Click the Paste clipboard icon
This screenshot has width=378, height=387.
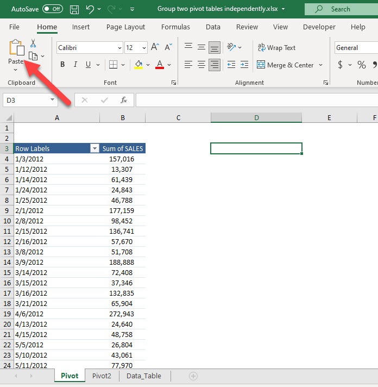[x=17, y=47]
